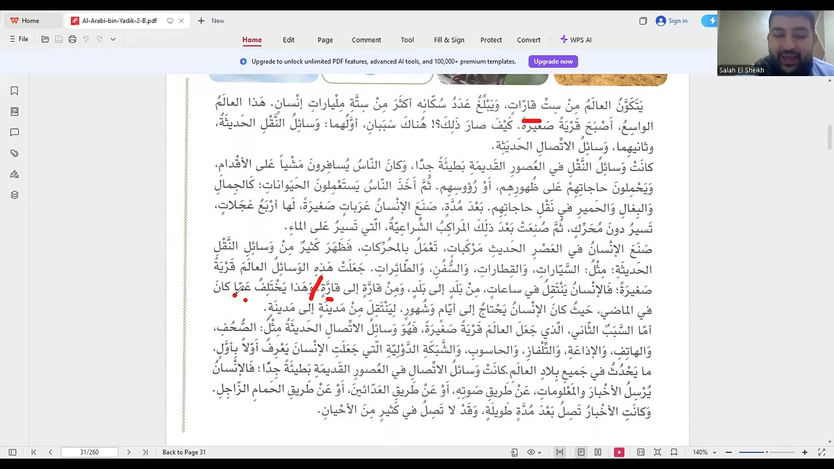Viewport: 834px width, 469px height.
Task: Open the Comment ribbon tab
Action: (x=366, y=40)
